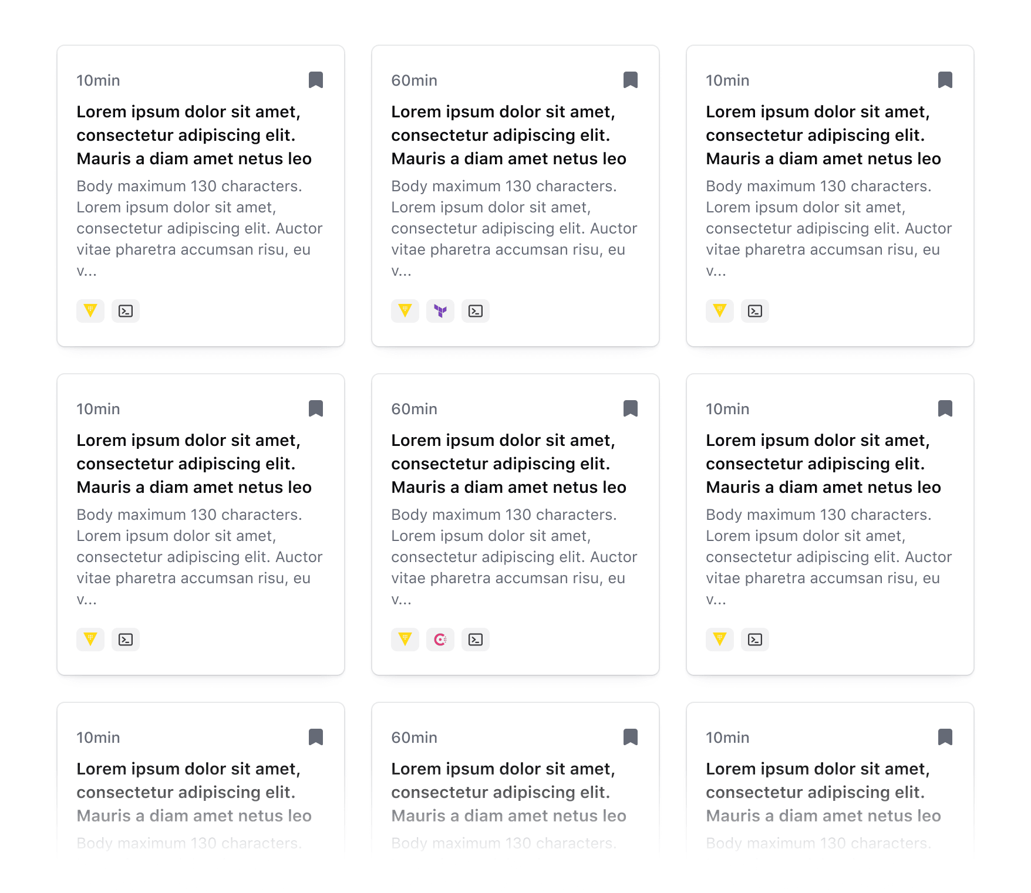Click the terminal icon in the top-right card

pos(755,311)
